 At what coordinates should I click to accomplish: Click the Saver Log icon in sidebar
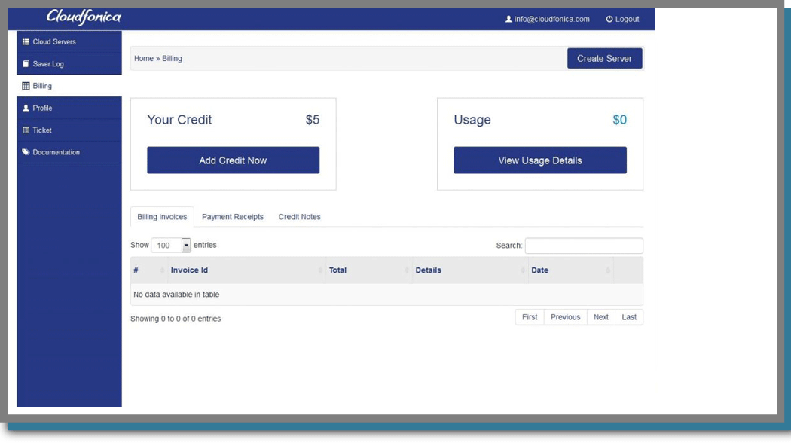(26, 64)
